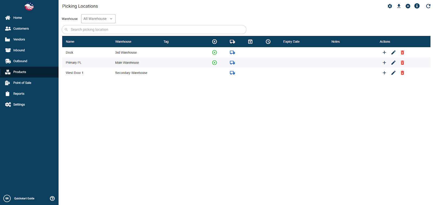Open Reports in the sidebar
The image size is (433, 205).
click(29, 94)
